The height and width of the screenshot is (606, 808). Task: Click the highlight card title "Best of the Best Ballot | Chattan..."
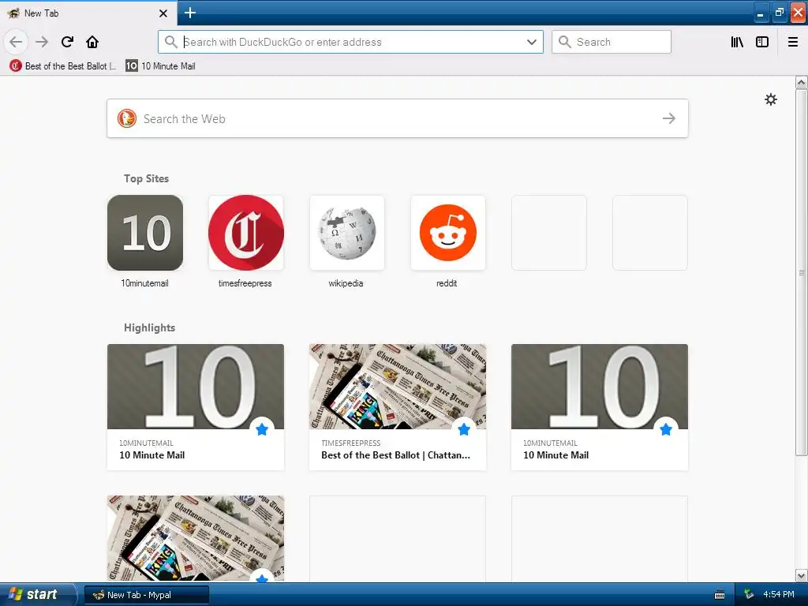coord(396,455)
